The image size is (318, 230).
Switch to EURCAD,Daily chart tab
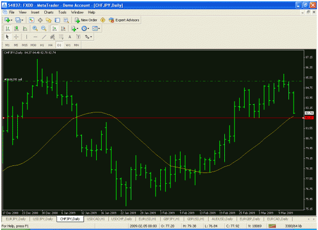pos(277,219)
